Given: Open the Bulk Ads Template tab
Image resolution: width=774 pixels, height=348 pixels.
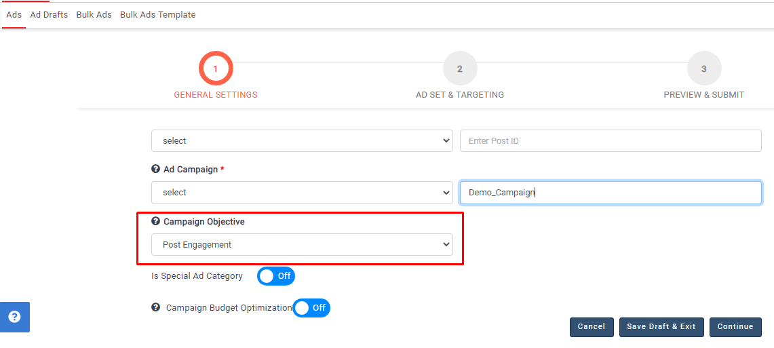Looking at the screenshot, I should pos(157,15).
